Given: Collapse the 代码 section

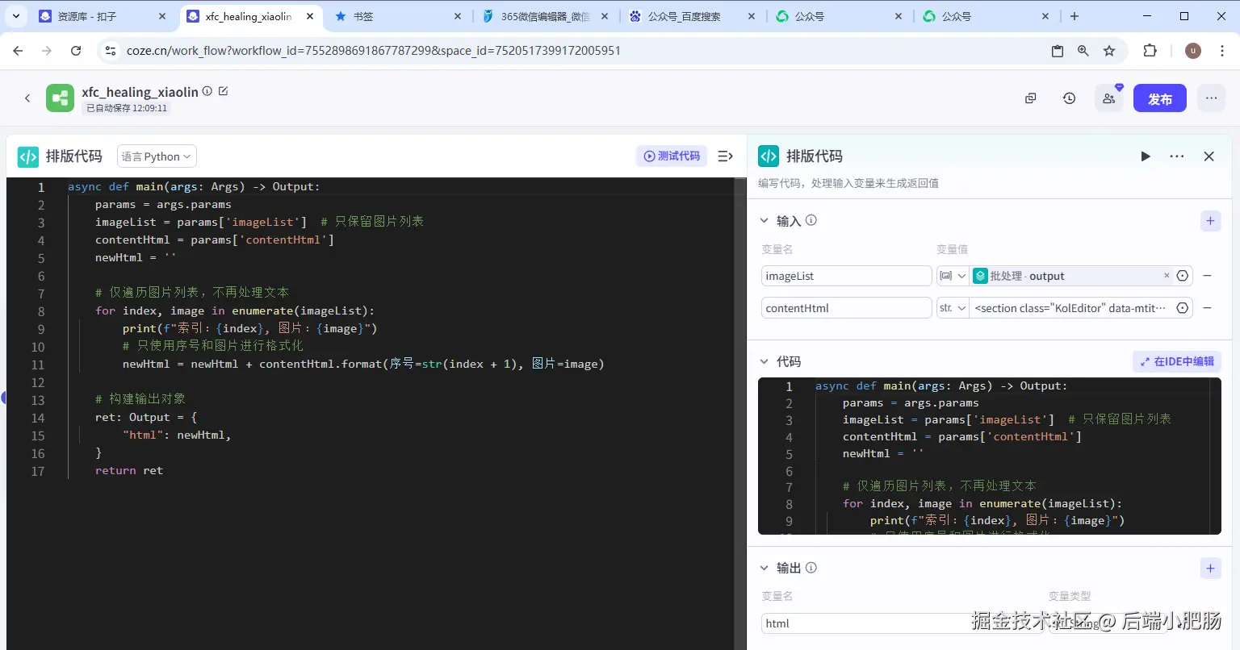Looking at the screenshot, I should click(x=765, y=362).
